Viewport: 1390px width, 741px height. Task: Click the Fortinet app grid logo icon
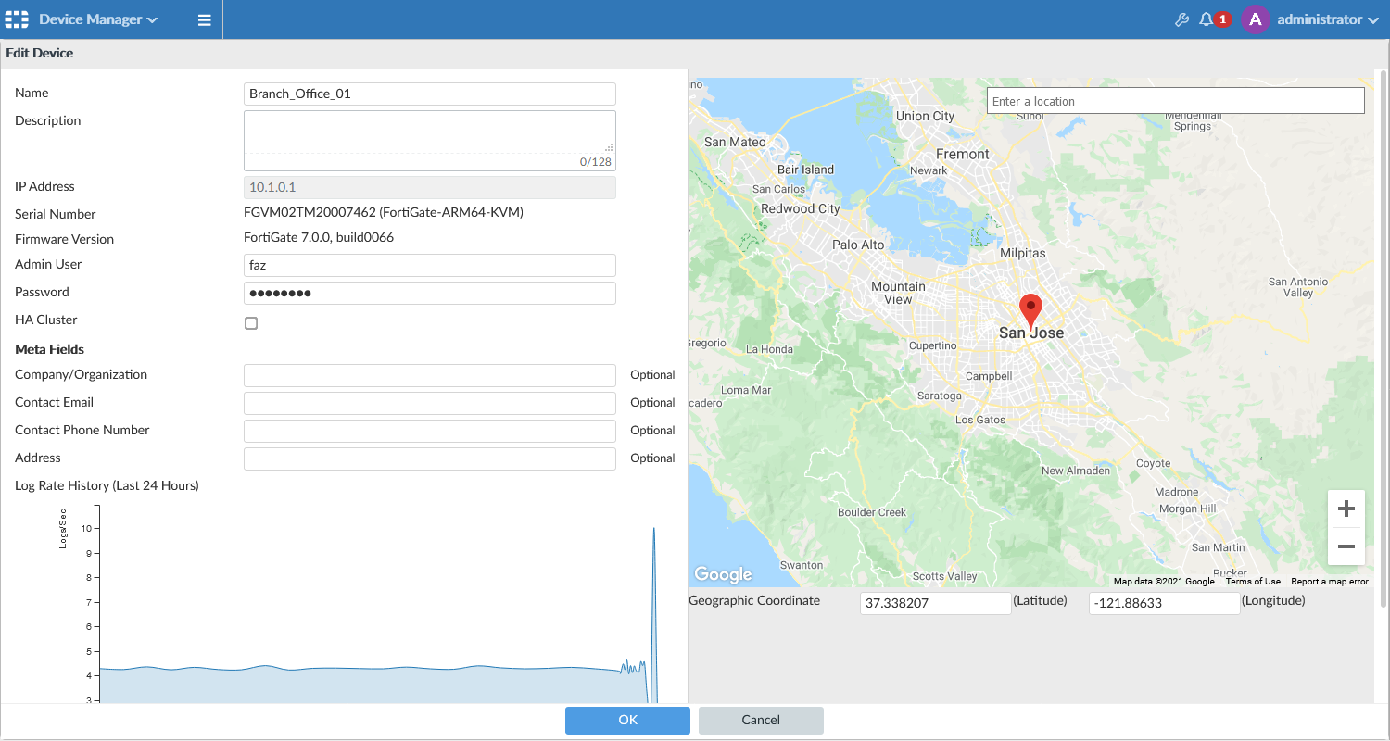point(18,19)
